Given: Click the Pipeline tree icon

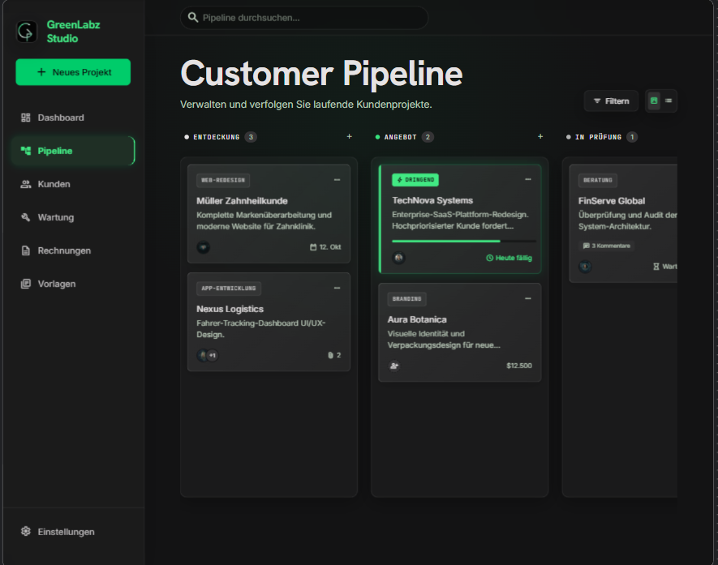Looking at the screenshot, I should (x=26, y=151).
